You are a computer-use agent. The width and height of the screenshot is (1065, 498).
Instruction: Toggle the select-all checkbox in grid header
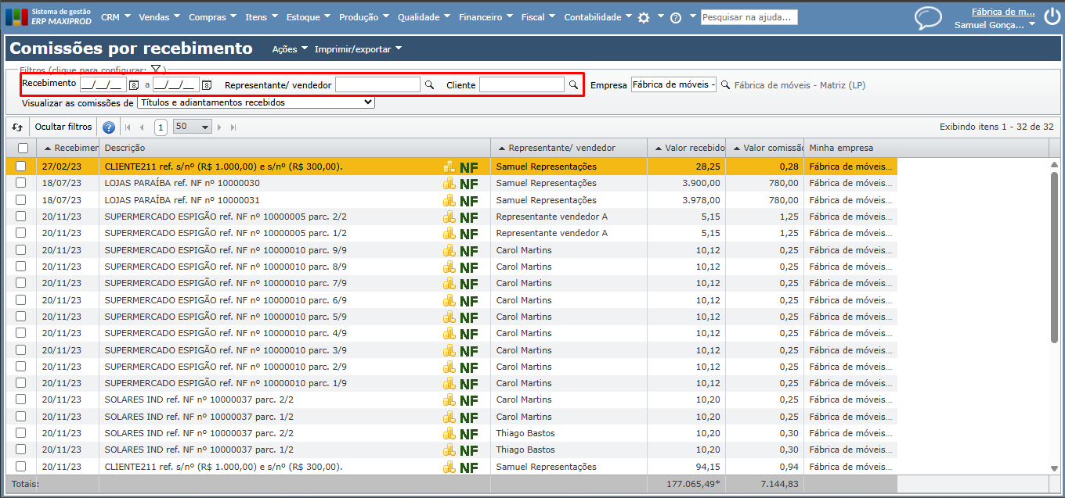click(23, 148)
